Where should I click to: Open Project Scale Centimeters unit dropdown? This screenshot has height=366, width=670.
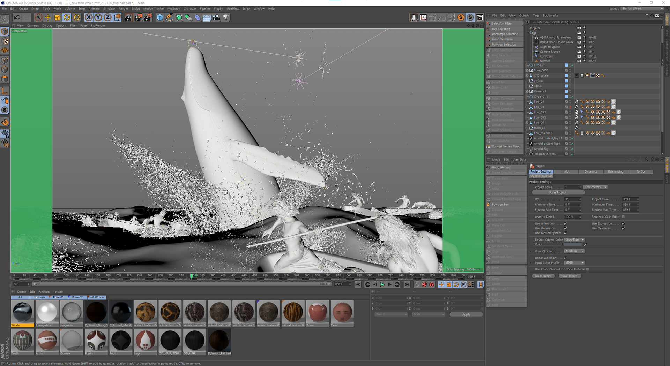595,187
